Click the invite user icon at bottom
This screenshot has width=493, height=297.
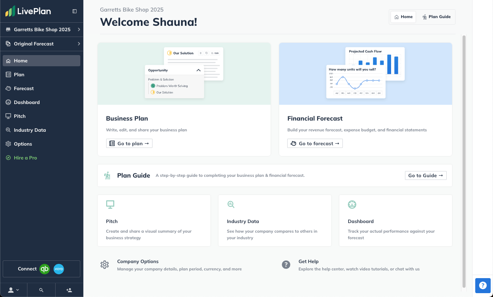(69, 289)
